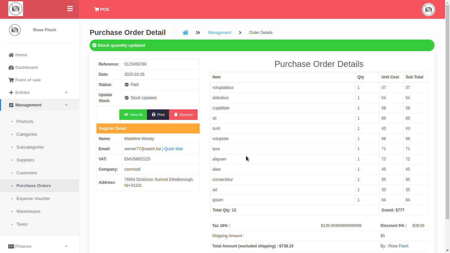Image resolution: width=450 pixels, height=253 pixels.
Task: Navigate to Warehouses in the sidebar
Action: [x=28, y=211]
